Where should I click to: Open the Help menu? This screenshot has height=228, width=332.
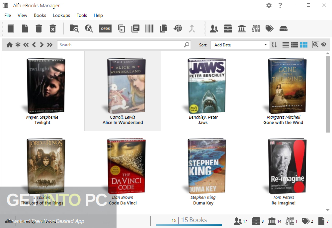click(x=98, y=16)
